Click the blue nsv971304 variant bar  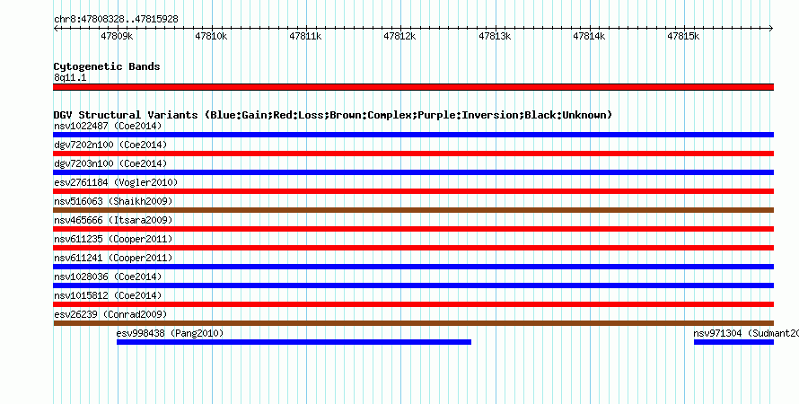click(733, 342)
